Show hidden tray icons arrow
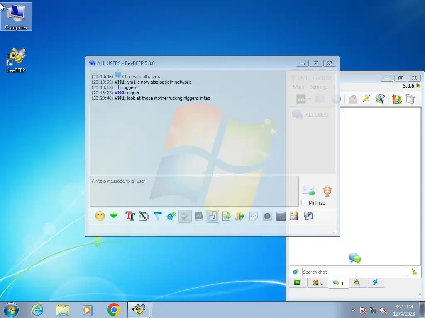 353,311
